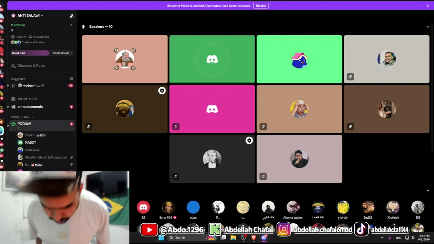
Task: Dismiss the Streamer Mode banner
Action: [x=428, y=6]
